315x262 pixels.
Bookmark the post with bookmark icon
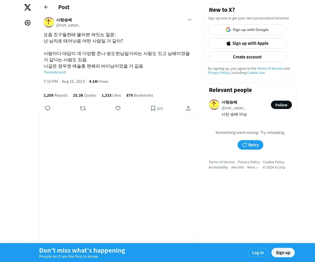[x=153, y=108]
